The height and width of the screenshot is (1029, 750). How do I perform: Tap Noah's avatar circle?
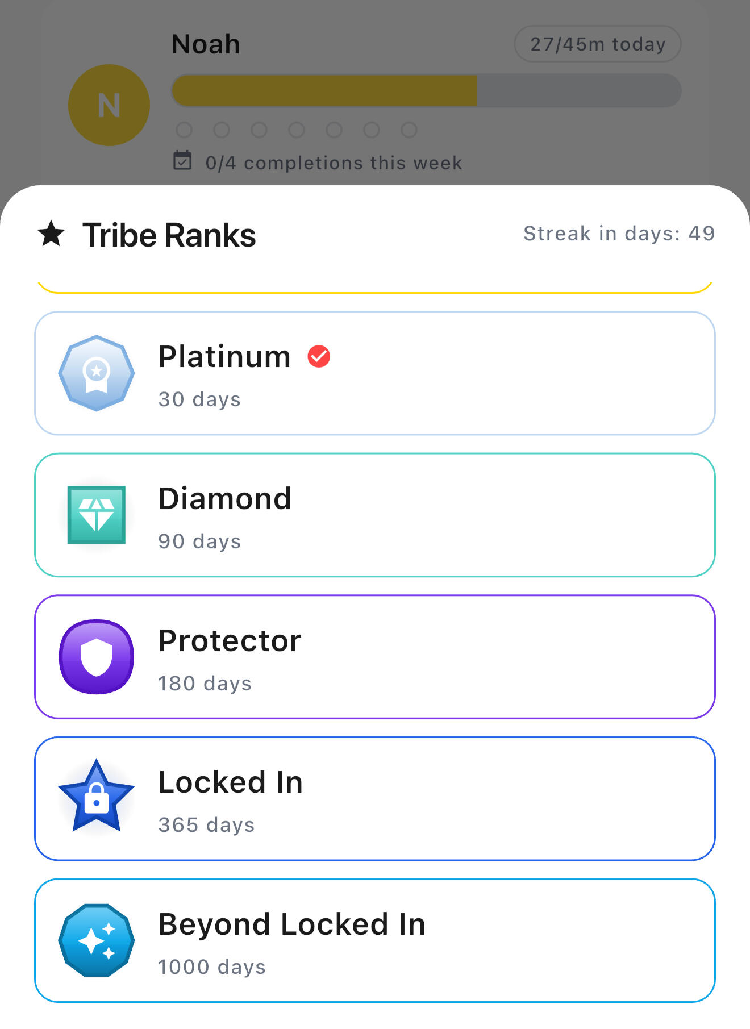109,105
